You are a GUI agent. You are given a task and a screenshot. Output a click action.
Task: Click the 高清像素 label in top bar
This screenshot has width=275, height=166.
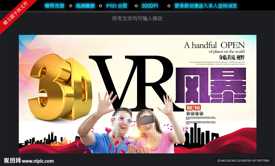coord(85,6)
